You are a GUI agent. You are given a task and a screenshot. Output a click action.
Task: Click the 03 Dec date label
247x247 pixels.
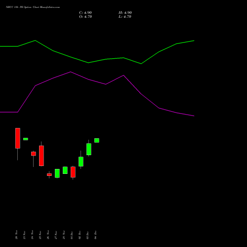pyautogui.click(x=87, y=235)
